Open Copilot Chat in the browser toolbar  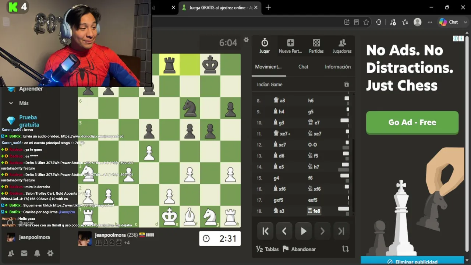[449, 22]
